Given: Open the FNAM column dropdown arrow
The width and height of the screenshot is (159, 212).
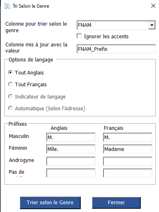Looking at the screenshot, I should pos(152,25).
